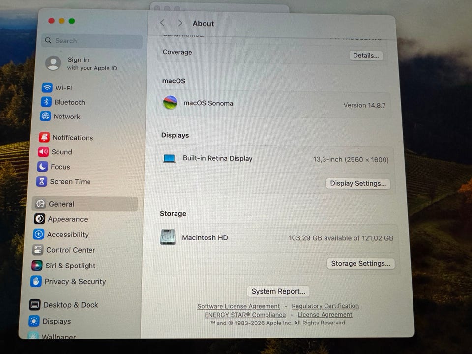Go forward with the right chevron

tap(180, 23)
